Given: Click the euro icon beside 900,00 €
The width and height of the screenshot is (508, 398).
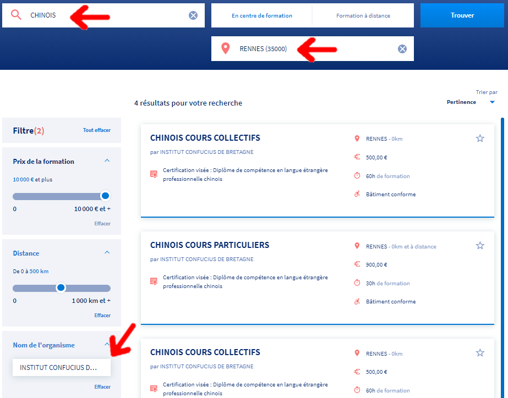Looking at the screenshot, I should 357,264.
